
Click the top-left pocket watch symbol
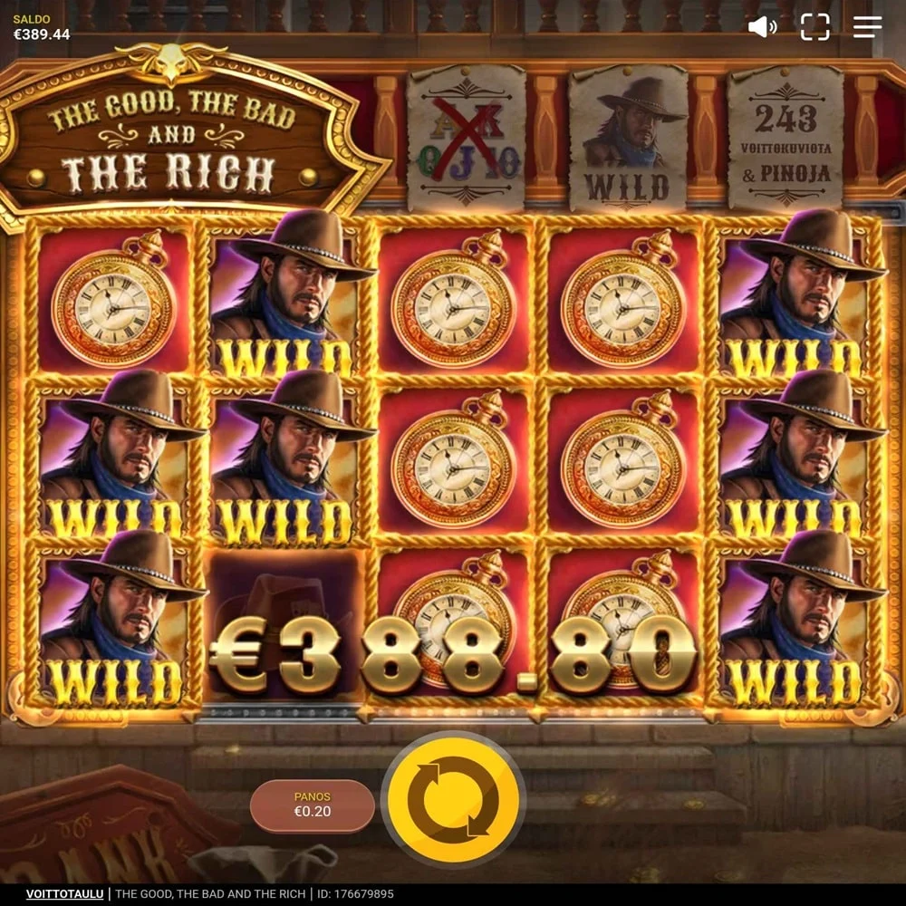[114, 301]
